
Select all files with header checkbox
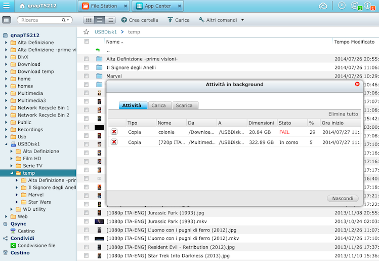tap(87, 42)
